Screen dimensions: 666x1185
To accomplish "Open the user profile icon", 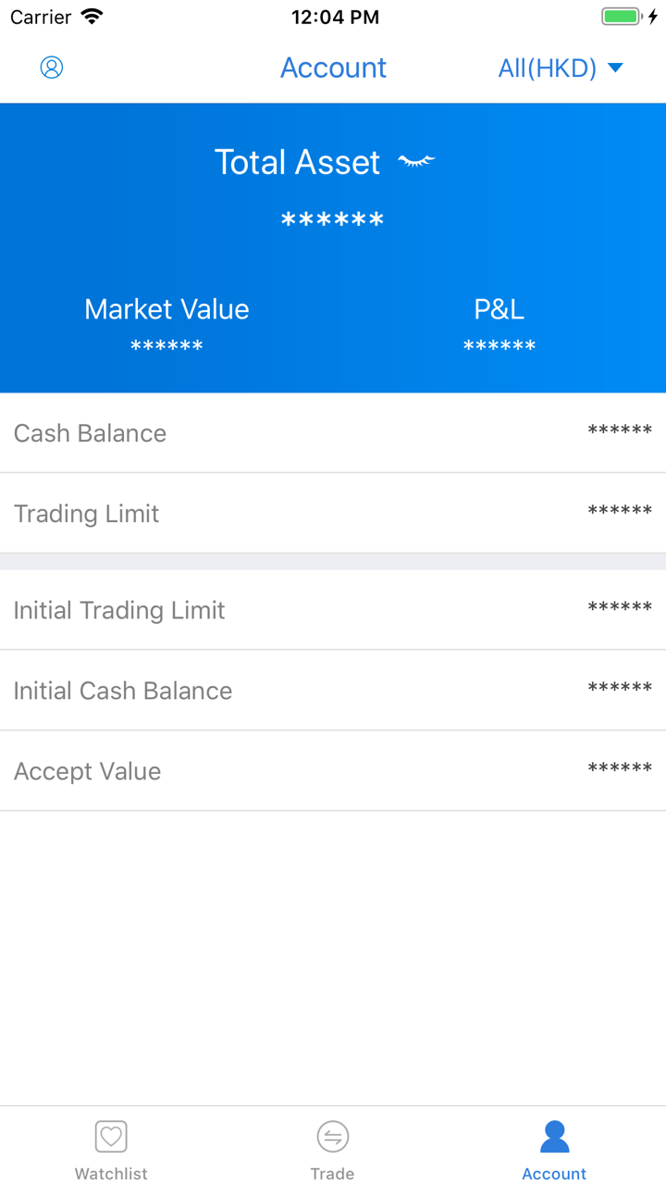I will click(52, 68).
